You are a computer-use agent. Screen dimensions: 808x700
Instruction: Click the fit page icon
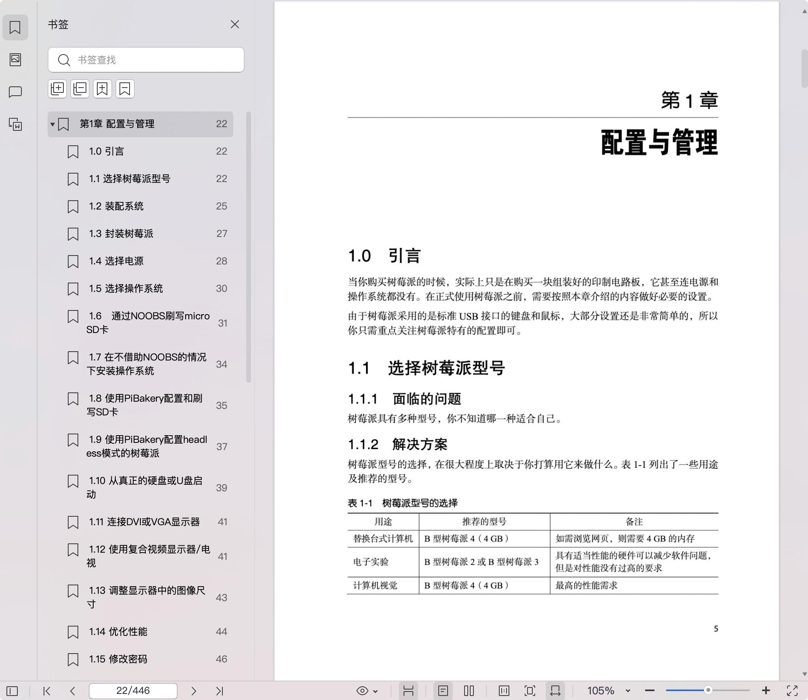530,691
